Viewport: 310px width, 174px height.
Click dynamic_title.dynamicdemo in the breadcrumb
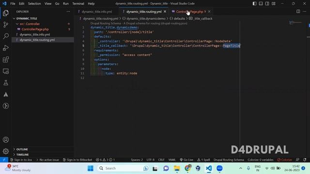146,18
